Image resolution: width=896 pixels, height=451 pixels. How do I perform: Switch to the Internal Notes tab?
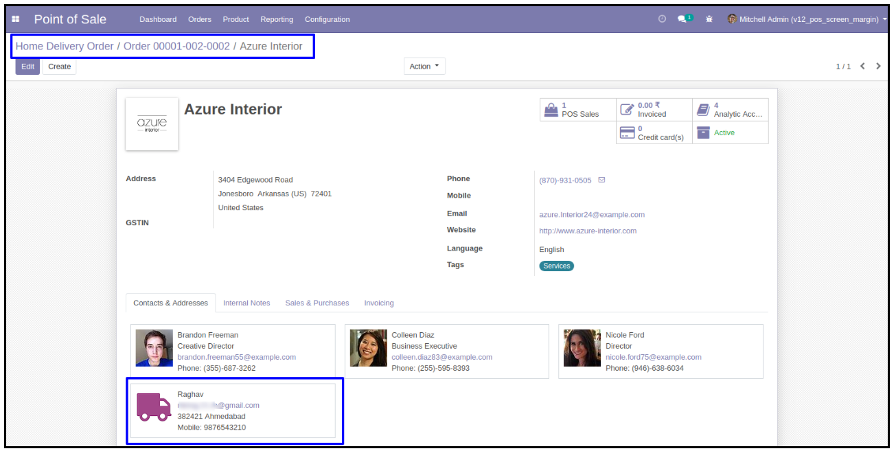[246, 303]
